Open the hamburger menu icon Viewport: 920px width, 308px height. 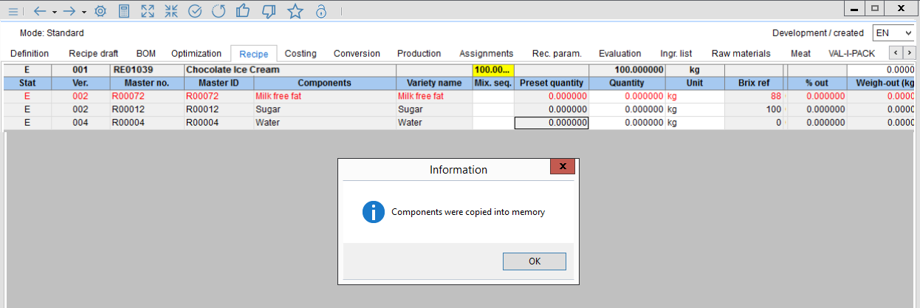13,11
